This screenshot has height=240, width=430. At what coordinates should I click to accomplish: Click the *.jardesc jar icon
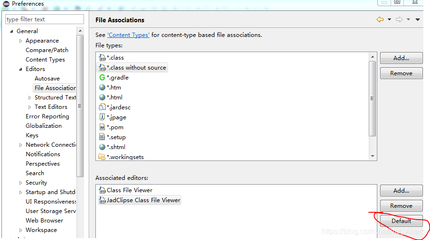coord(103,107)
